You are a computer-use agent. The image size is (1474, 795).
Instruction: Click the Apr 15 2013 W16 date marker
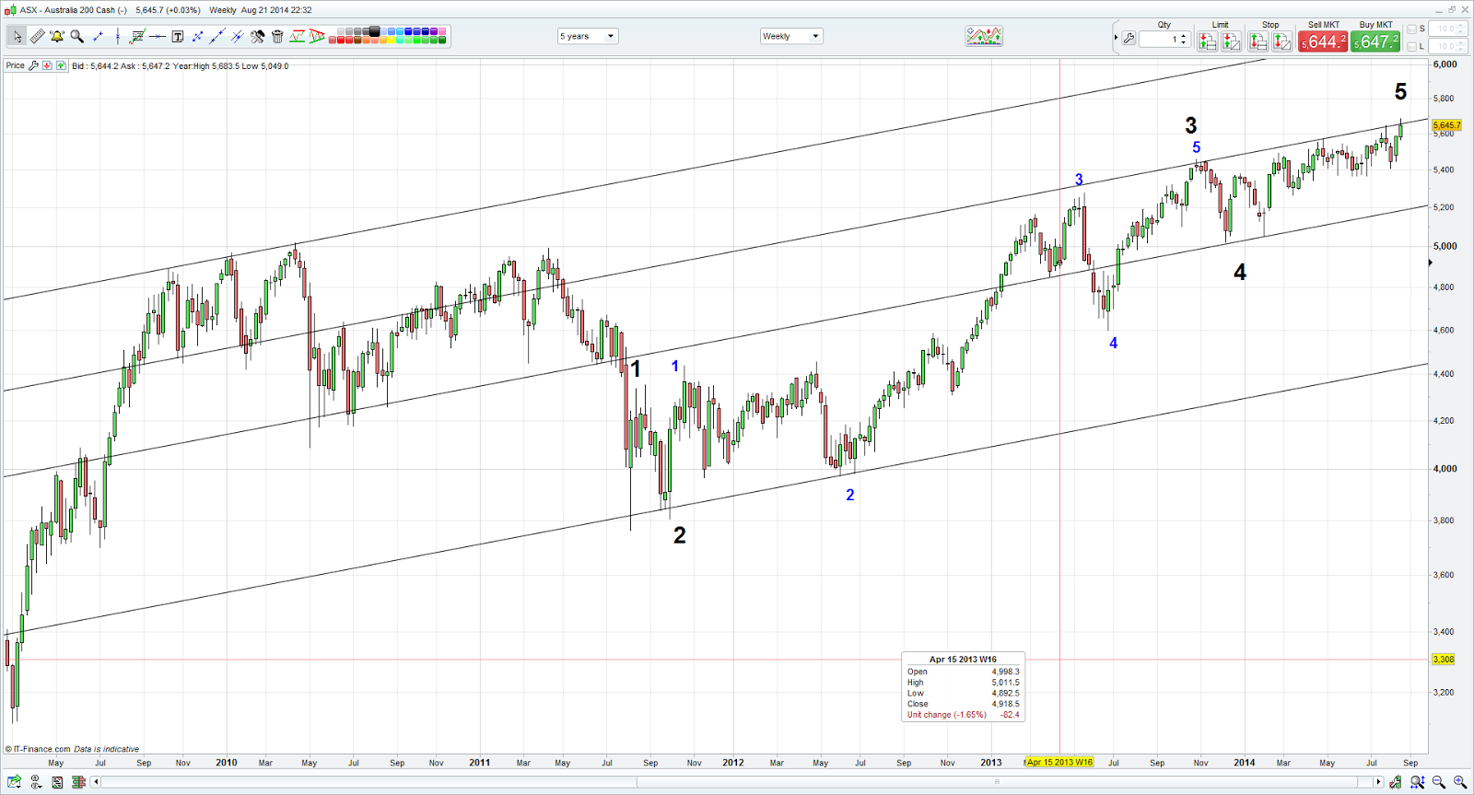pyautogui.click(x=1059, y=763)
